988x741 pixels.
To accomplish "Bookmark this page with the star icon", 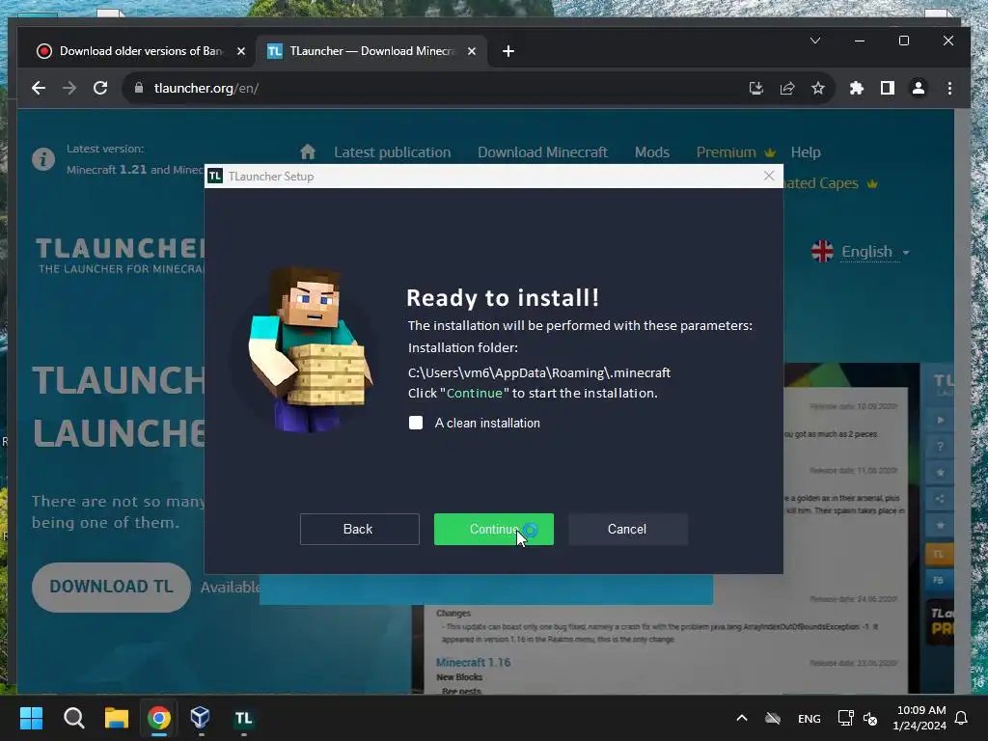I will [x=818, y=88].
